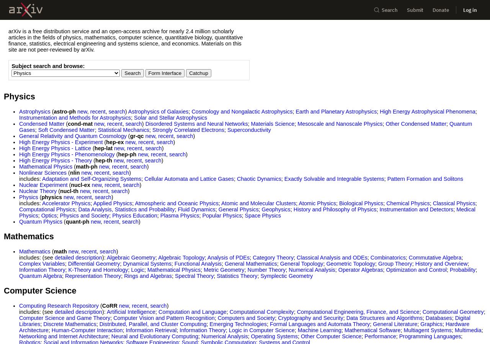Open math detailed description link
Image resolution: width=490 pixels, height=344 pixels.
78,258
